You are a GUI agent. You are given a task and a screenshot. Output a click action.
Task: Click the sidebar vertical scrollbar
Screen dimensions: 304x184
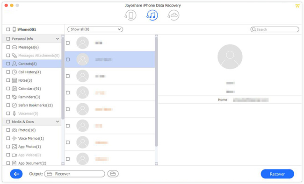63,78
